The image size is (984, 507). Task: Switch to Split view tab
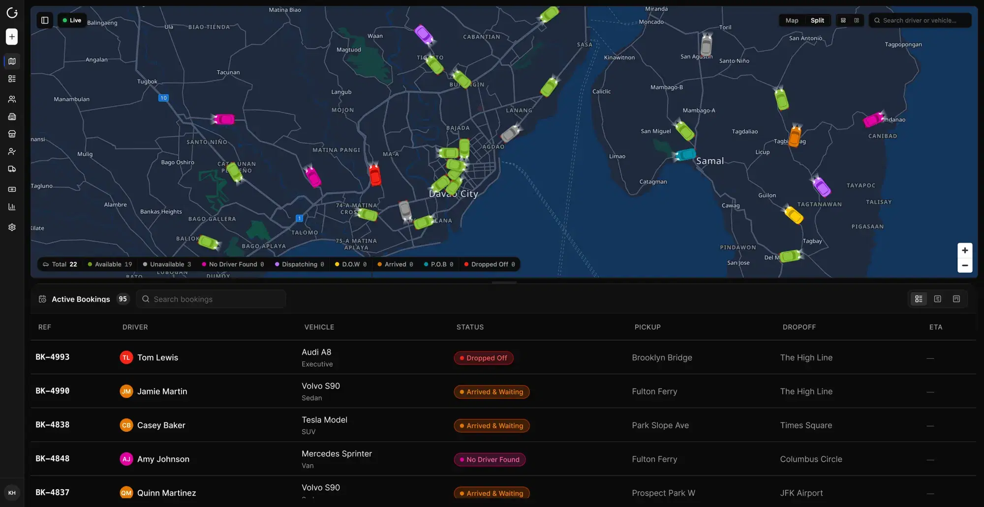click(817, 20)
